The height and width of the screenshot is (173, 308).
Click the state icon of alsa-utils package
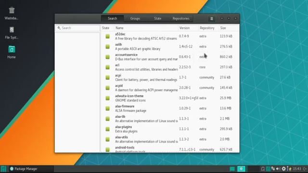pyautogui.click(x=107, y=139)
